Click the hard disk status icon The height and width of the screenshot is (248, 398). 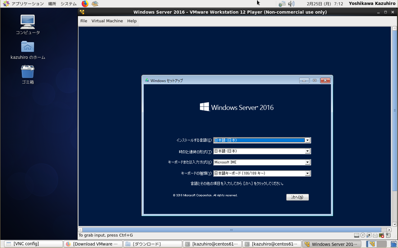(357, 235)
